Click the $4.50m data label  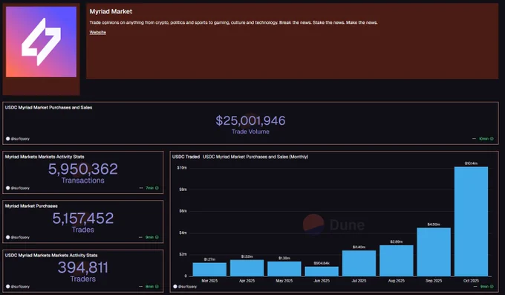point(434,224)
